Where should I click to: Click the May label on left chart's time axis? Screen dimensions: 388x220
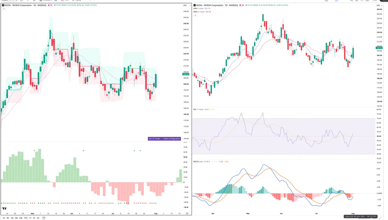32,214
